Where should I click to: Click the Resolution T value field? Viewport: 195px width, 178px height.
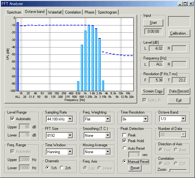179,80
